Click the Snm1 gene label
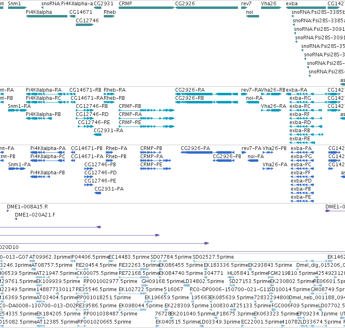This screenshot has height=328, width=345. coord(14,4)
